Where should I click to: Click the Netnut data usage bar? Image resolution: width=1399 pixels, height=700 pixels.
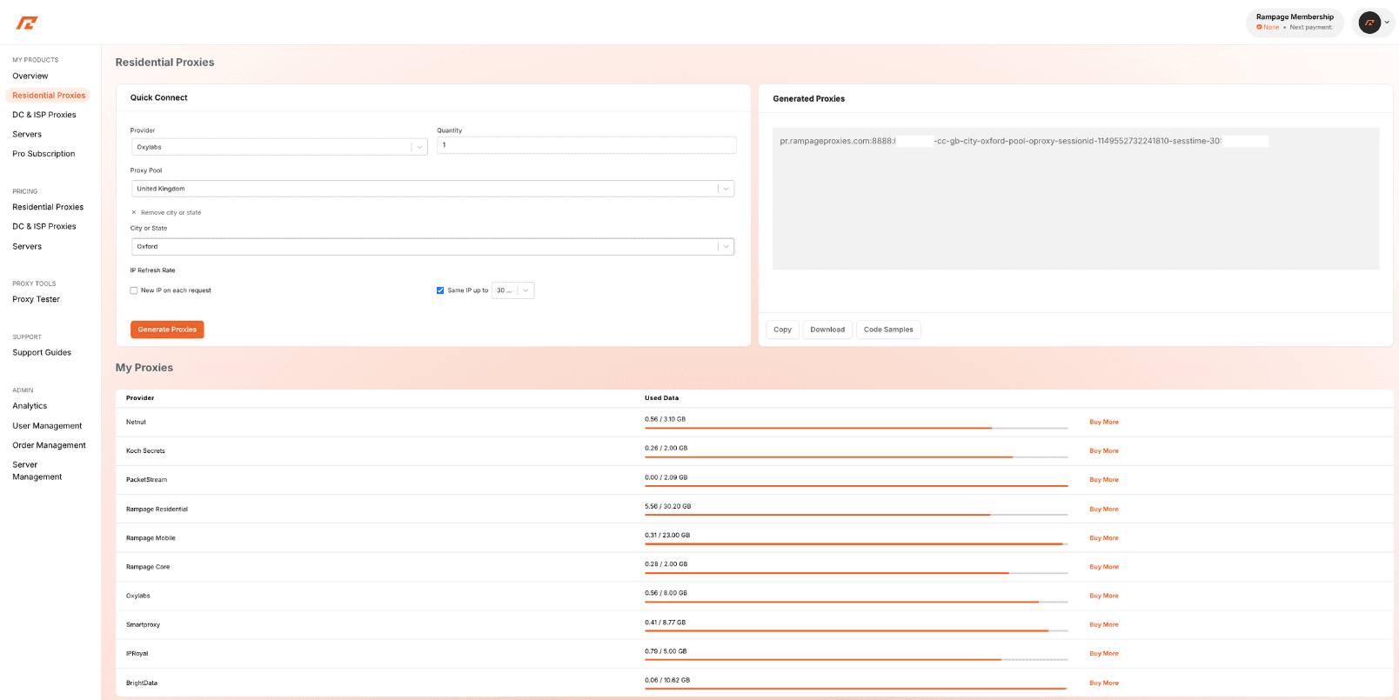(x=856, y=428)
